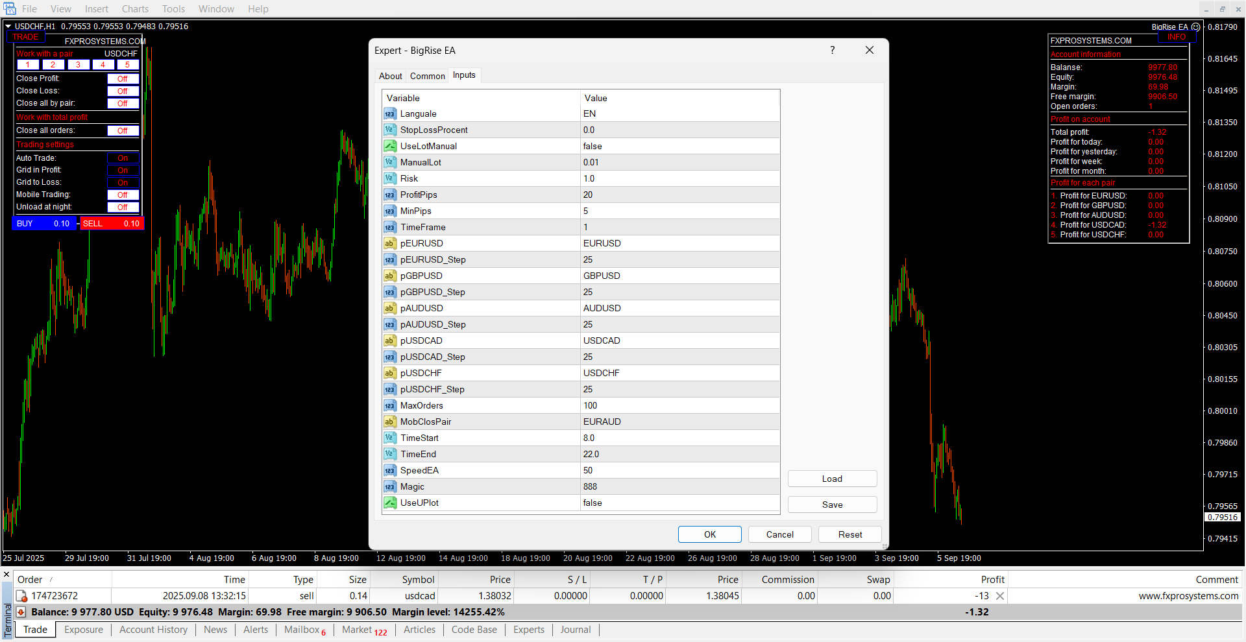
Task: Toggle Mobile Trading switch
Action: pos(123,195)
